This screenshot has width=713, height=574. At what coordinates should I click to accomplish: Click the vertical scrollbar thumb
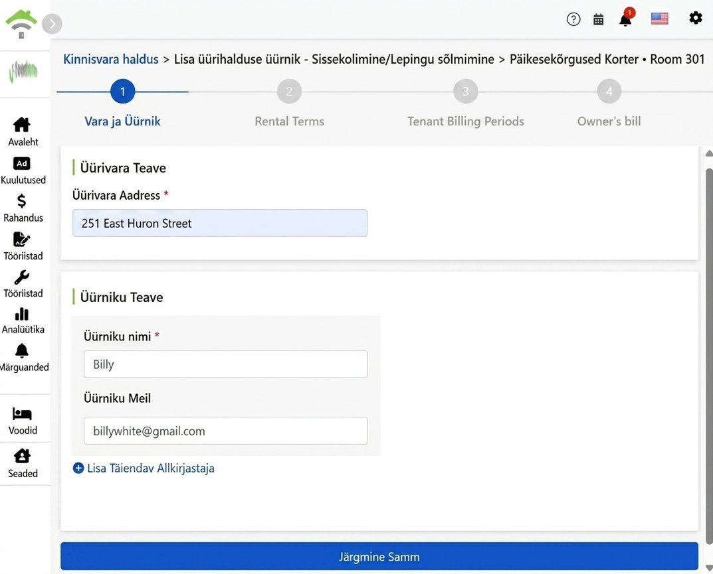(709, 356)
